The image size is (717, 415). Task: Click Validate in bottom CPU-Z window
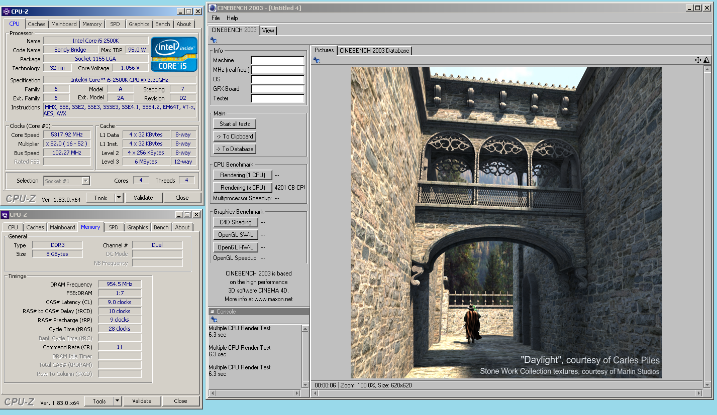click(x=142, y=401)
